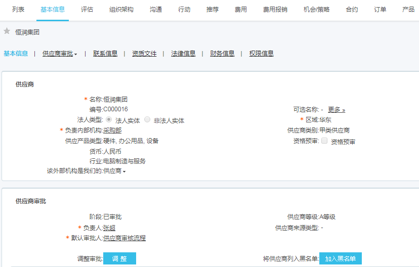Expand 更多 optional names link
The width and height of the screenshot is (419, 267).
[x=336, y=110]
